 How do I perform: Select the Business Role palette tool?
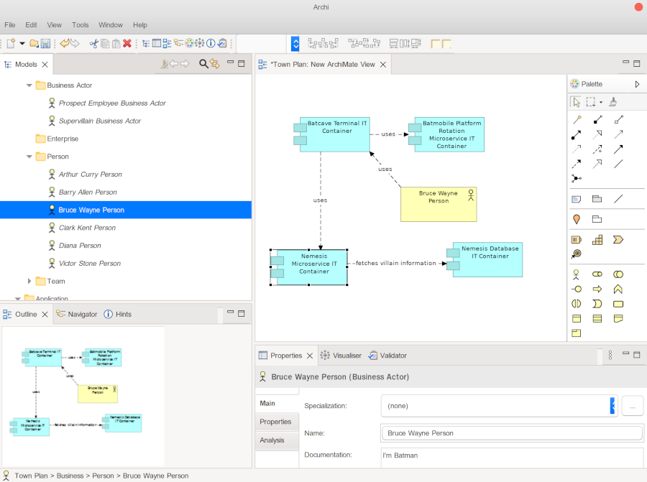597,274
